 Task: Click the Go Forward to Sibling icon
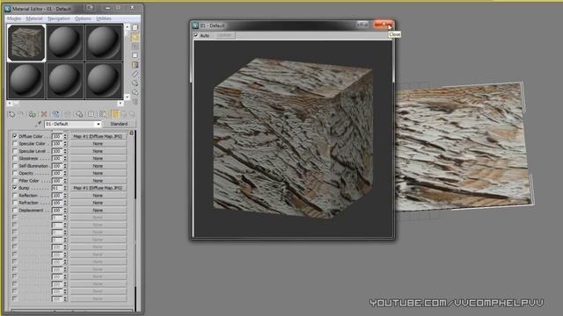click(x=132, y=114)
